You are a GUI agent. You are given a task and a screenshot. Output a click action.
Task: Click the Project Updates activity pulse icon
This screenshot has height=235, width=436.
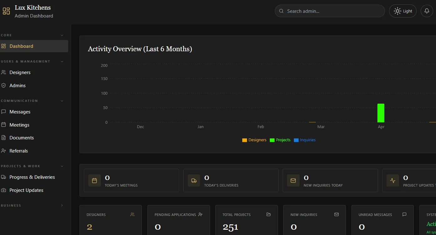(x=393, y=181)
